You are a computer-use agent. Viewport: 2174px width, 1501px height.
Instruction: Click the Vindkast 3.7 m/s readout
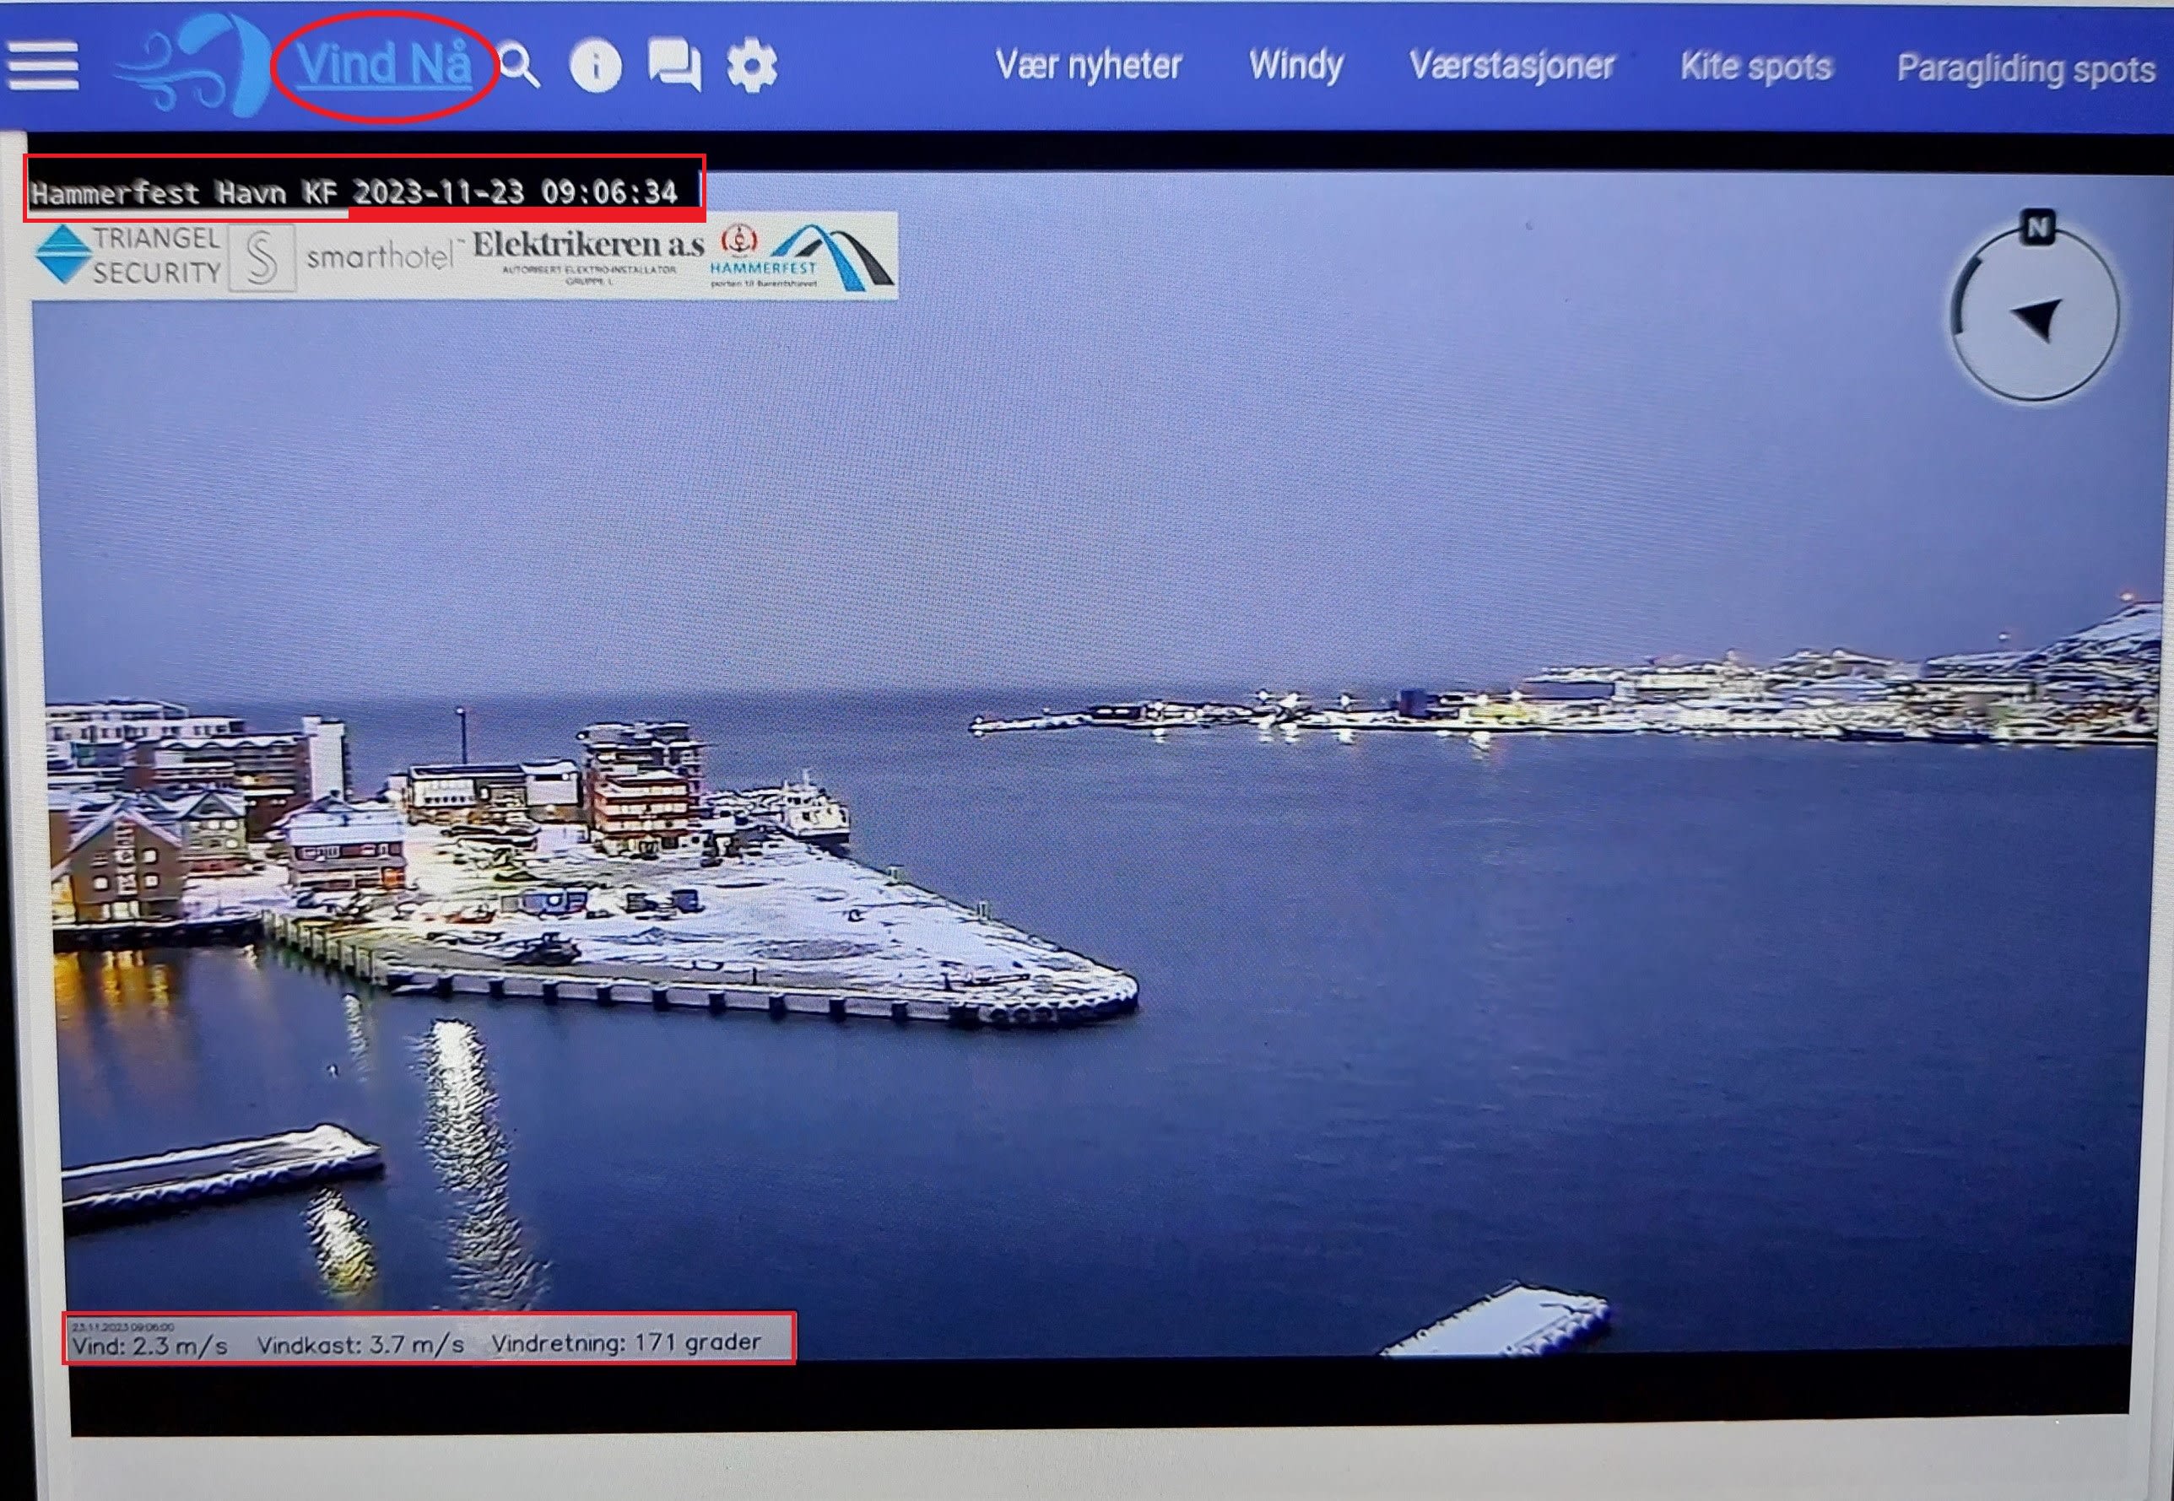coord(360,1345)
